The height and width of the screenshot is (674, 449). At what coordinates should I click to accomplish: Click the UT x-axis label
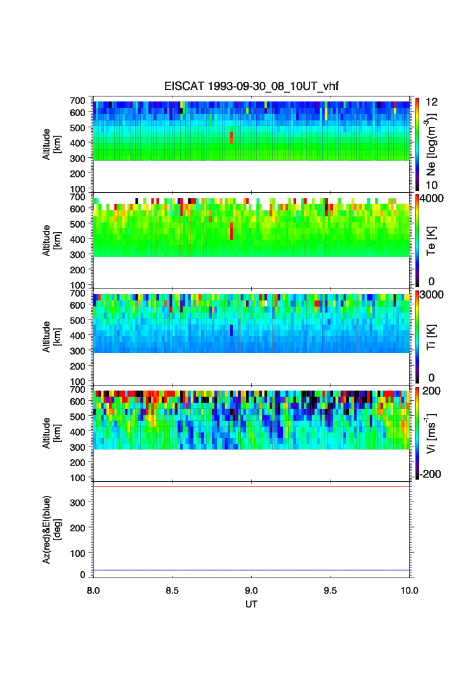tap(252, 604)
